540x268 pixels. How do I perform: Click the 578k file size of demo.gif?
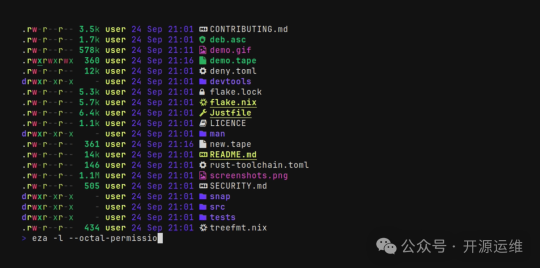tap(89, 50)
